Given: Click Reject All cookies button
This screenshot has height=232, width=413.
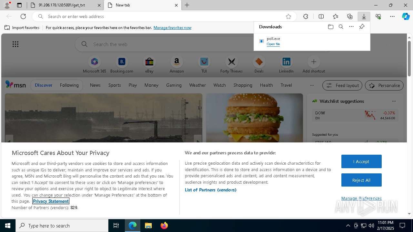Looking at the screenshot, I should click(x=361, y=180).
